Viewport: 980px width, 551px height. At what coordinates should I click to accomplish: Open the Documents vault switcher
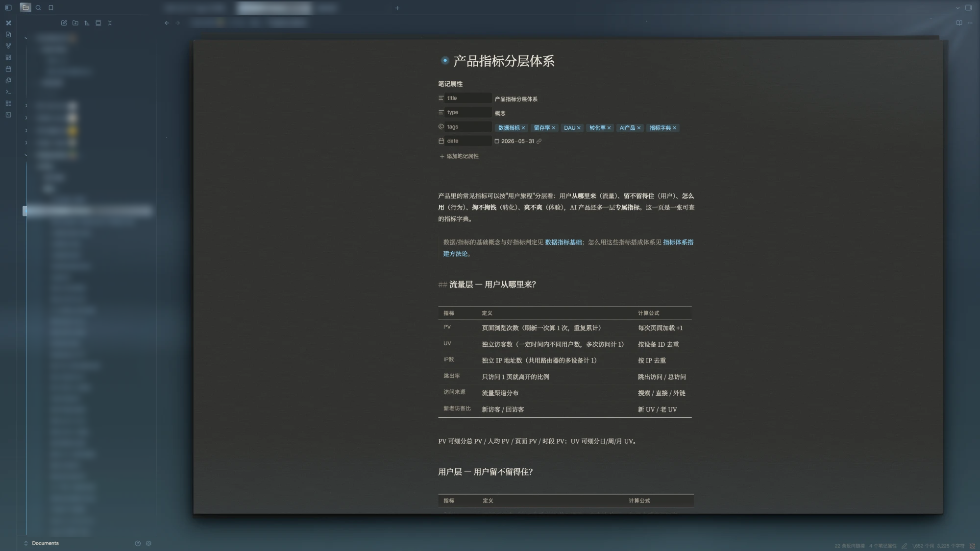pyautogui.click(x=41, y=543)
